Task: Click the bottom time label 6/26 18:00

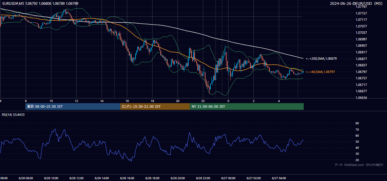Action: [x=152, y=178]
